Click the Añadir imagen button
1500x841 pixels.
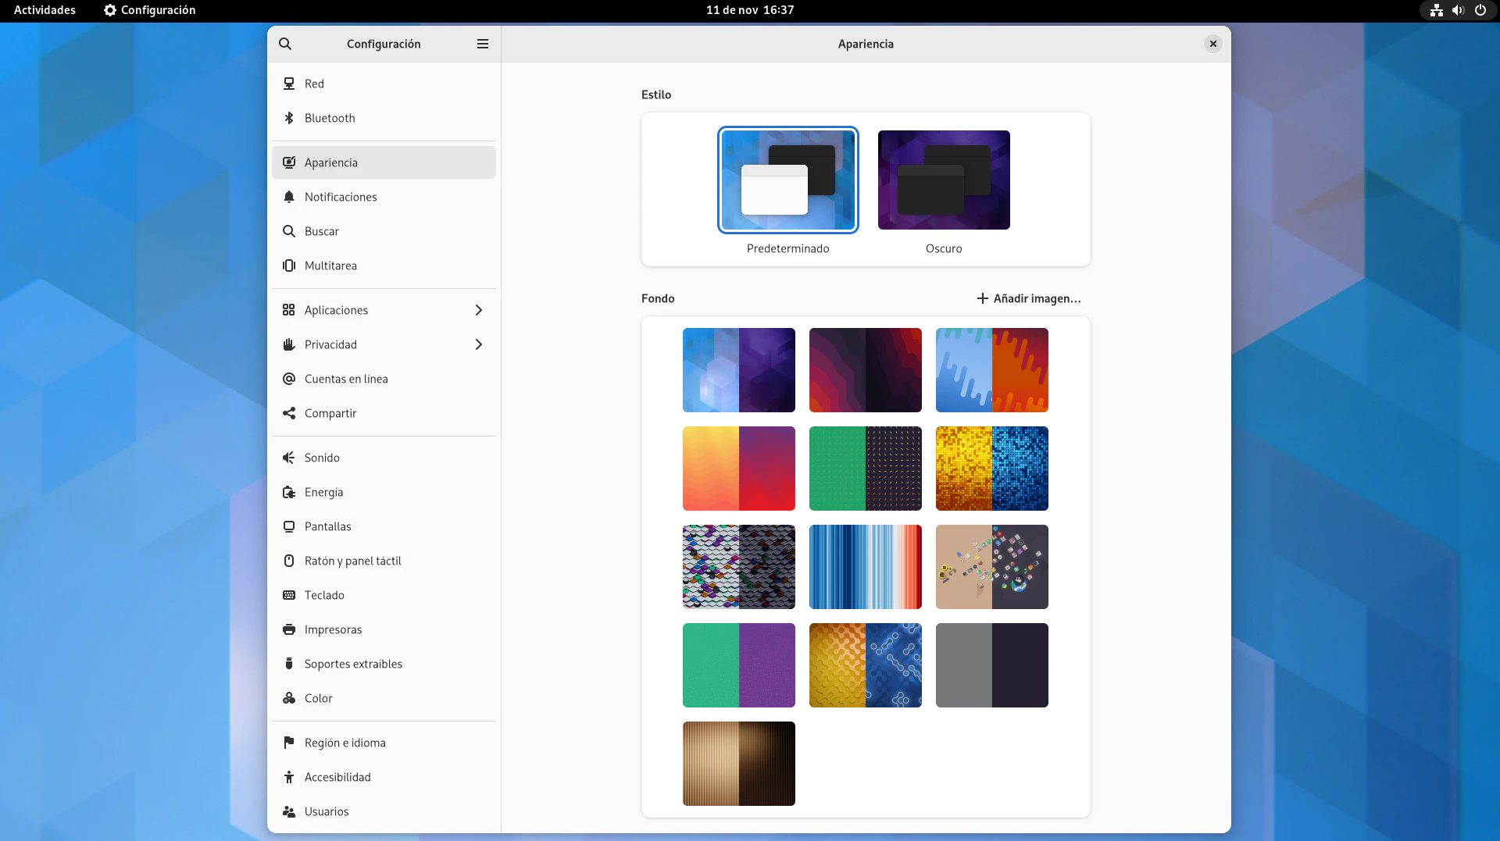[1029, 298]
